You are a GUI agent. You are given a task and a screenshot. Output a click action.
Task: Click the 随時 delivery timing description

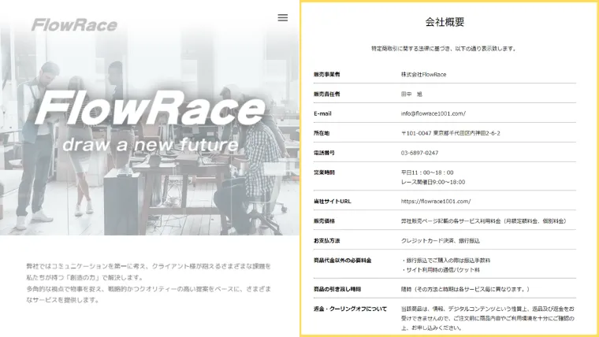click(x=465, y=289)
